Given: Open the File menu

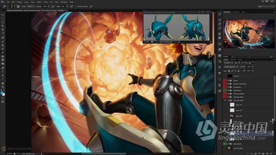Looking at the screenshot, I should point(8,2).
